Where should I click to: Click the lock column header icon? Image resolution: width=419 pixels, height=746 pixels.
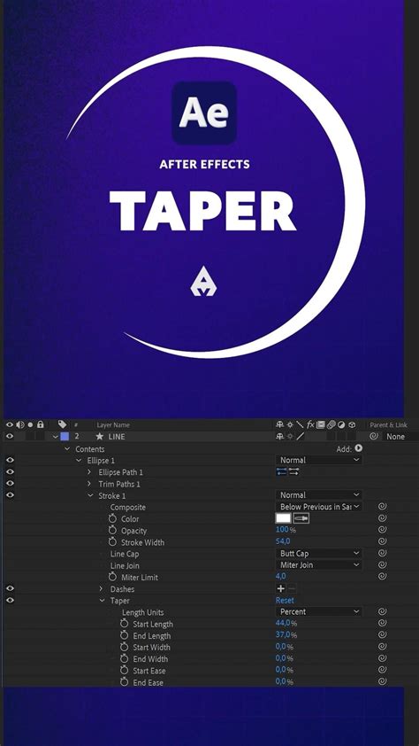click(x=41, y=424)
